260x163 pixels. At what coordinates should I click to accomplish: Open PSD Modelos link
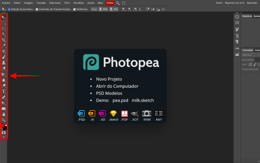pos(109,94)
